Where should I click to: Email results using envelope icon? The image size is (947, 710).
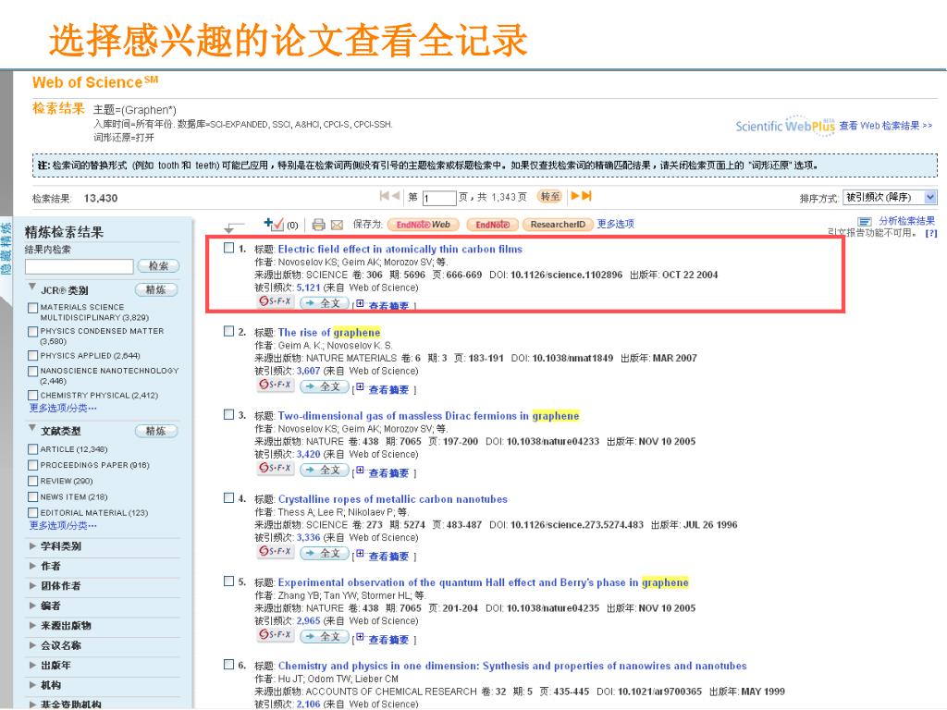pos(337,225)
